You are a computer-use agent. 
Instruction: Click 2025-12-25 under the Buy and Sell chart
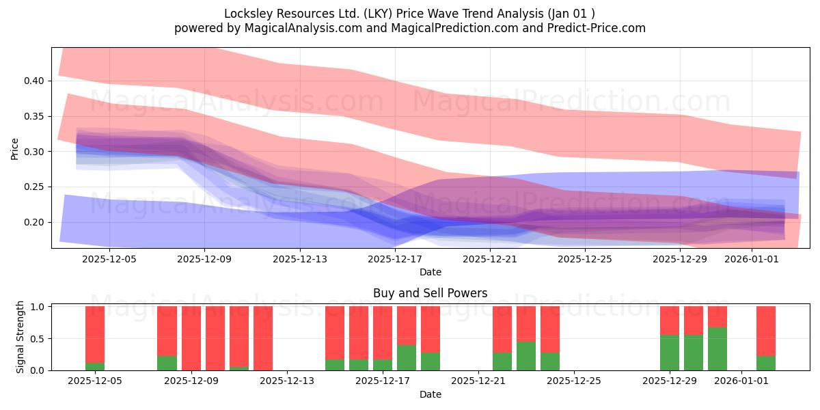point(574,381)
